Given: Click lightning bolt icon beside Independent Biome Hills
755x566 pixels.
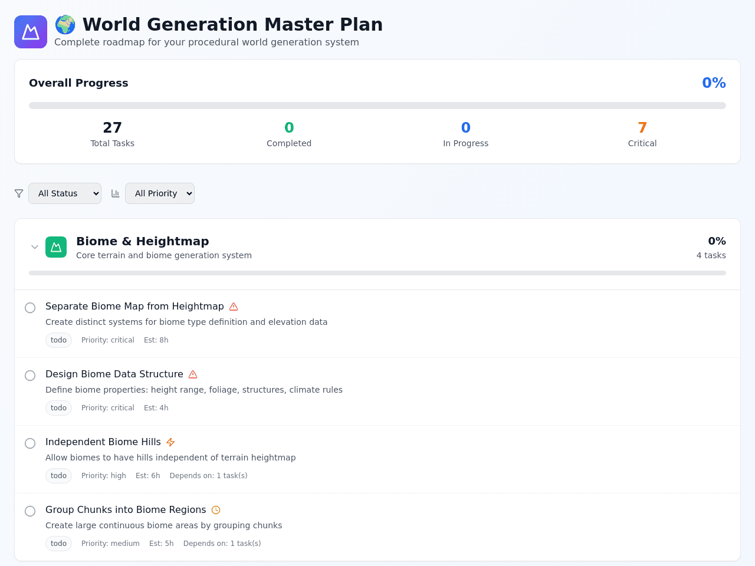Looking at the screenshot, I should coord(170,442).
